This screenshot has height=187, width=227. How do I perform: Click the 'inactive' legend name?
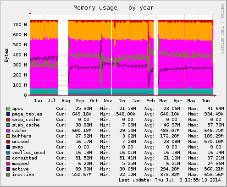[23, 175]
